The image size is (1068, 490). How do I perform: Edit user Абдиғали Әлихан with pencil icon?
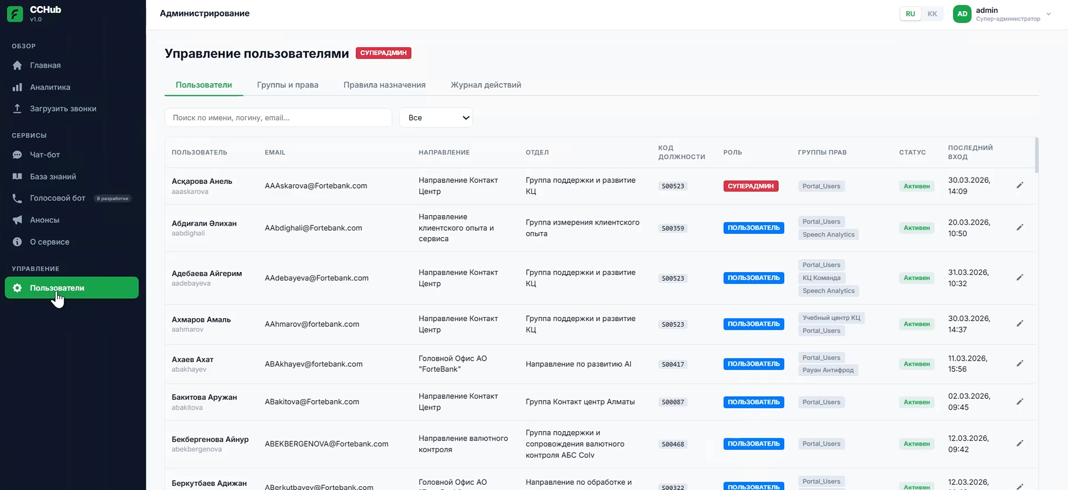[1020, 227]
